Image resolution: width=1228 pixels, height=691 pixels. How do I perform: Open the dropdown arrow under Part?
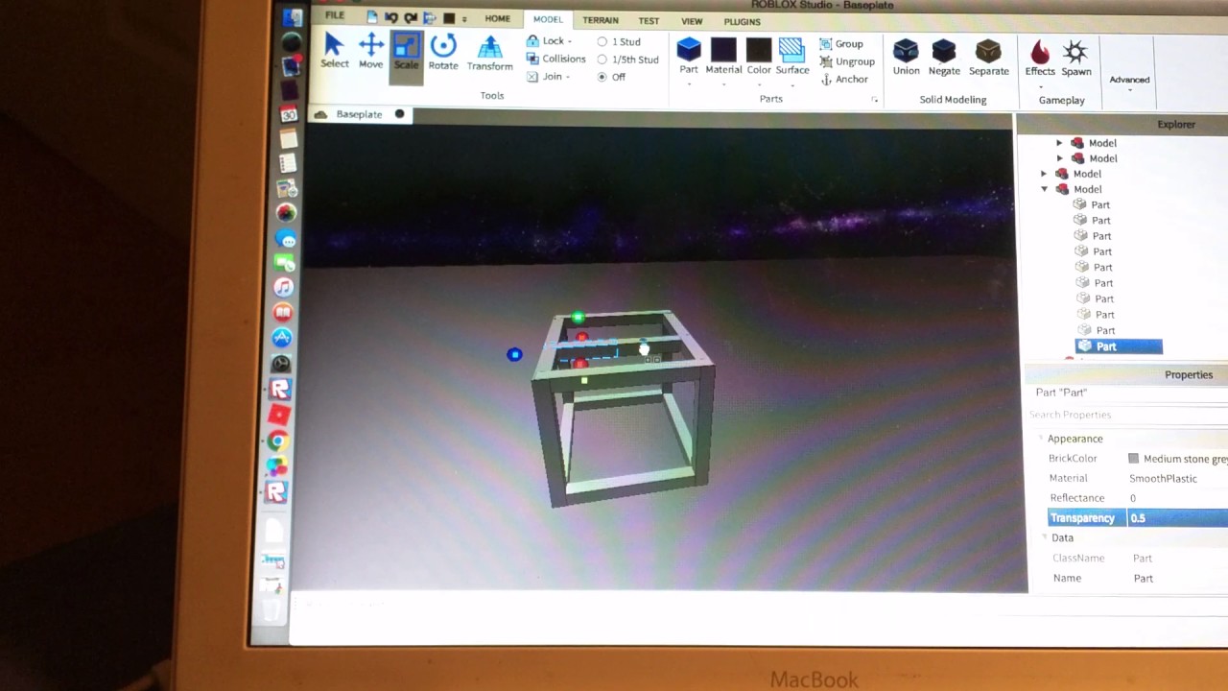689,84
